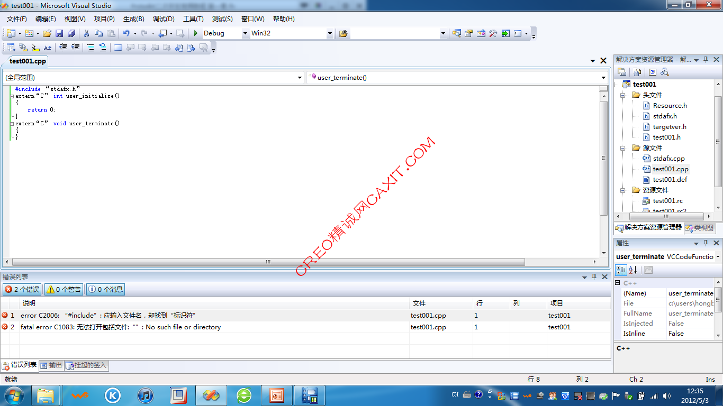Image resolution: width=723 pixels, height=406 pixels.
Task: Click the Increase Indent icon
Action: pyautogui.click(x=76, y=48)
